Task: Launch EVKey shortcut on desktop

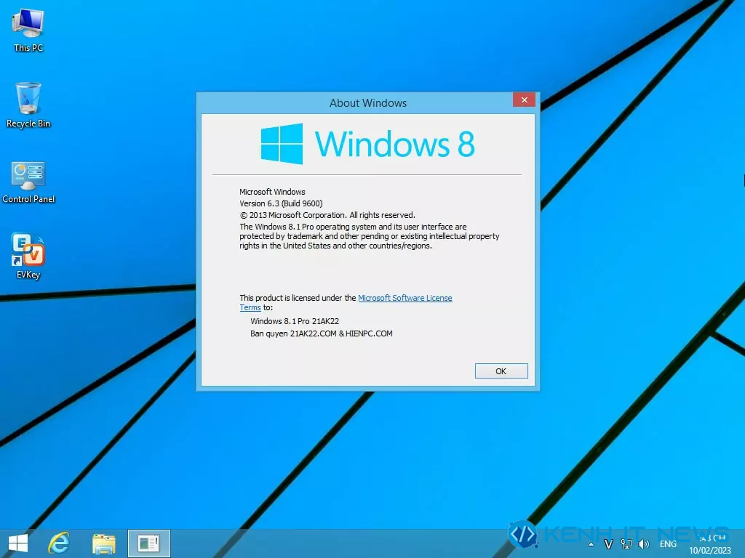Action: (x=28, y=256)
